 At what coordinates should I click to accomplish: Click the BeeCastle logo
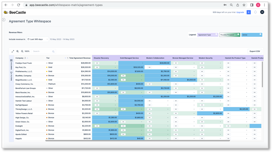pyautogui.click(x=15, y=12)
